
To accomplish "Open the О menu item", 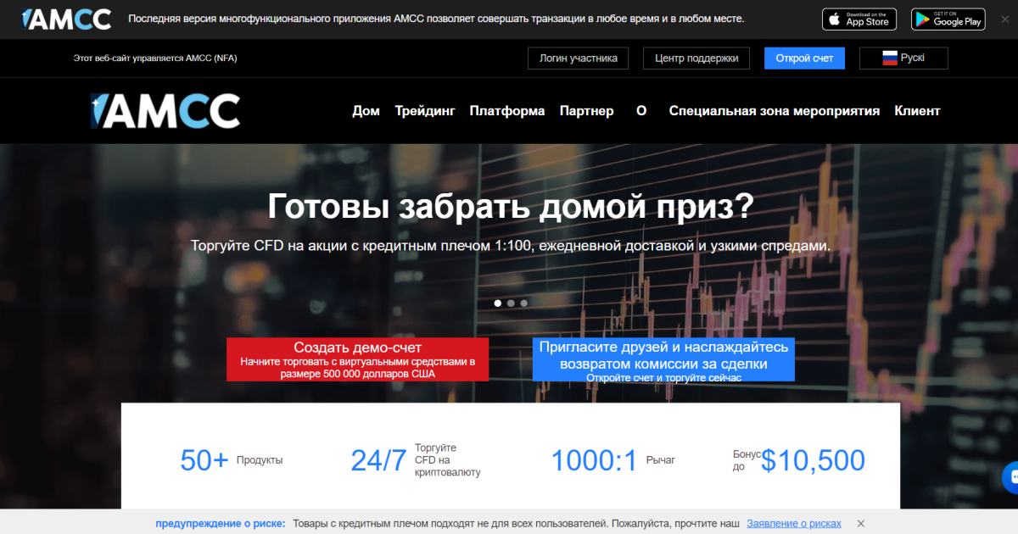I will [x=641, y=111].
